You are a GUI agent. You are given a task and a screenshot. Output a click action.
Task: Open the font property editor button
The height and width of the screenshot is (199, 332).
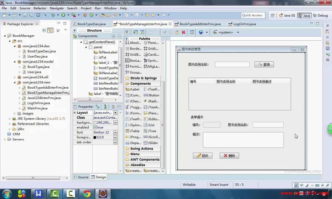click(x=115, y=132)
